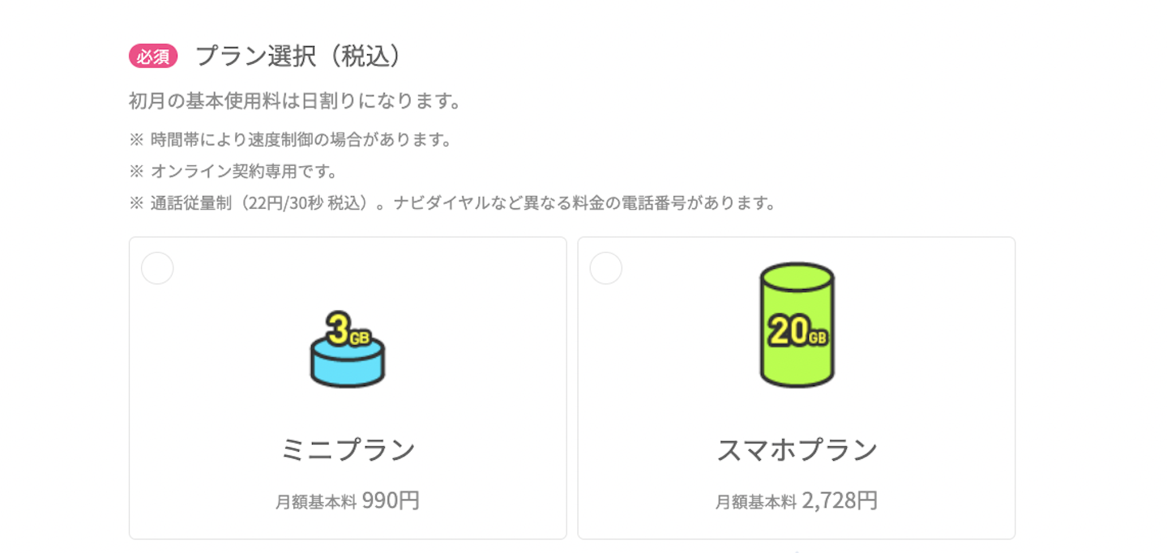Select the ミニプラン radio button
The width and height of the screenshot is (1167, 553).
pyautogui.click(x=157, y=268)
